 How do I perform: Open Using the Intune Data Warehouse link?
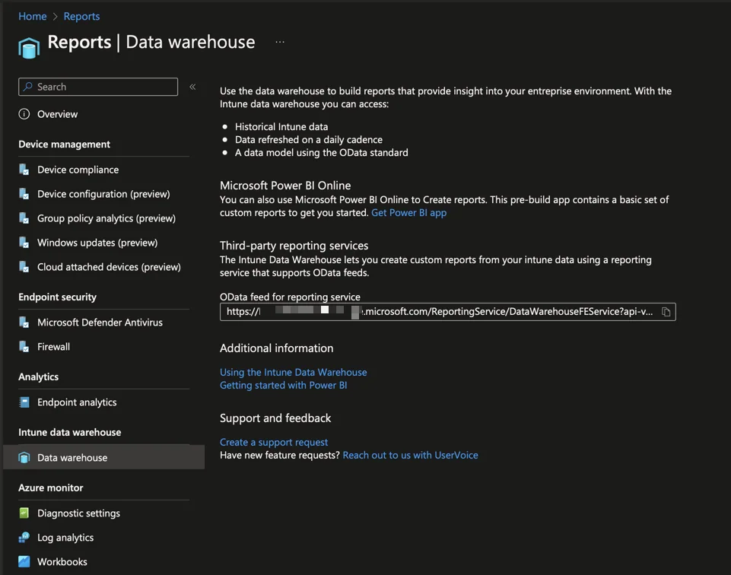click(294, 373)
